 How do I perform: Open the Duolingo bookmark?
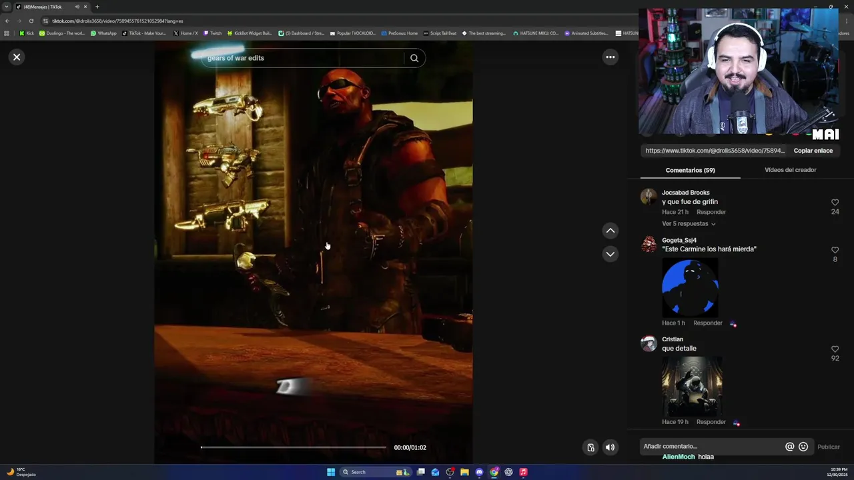tap(62, 33)
